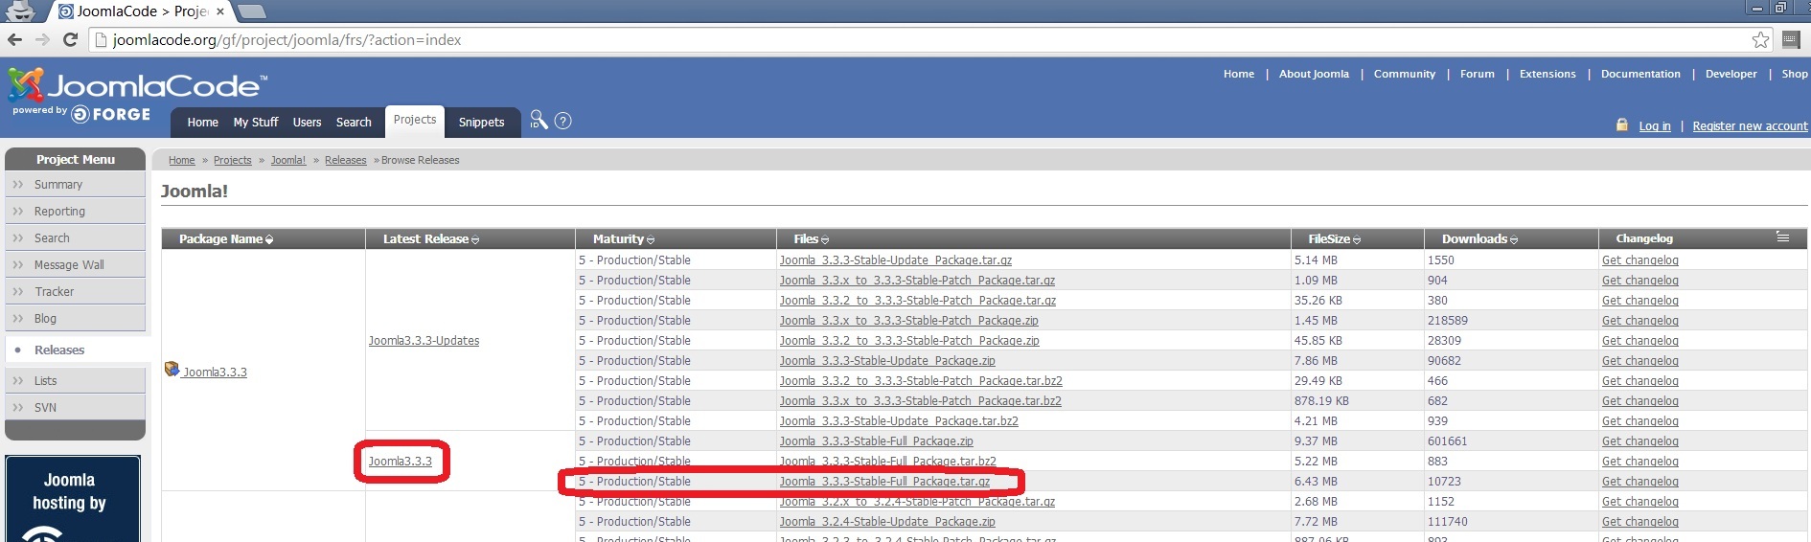Image resolution: width=1811 pixels, height=542 pixels.
Task: Reload the page with refresh icon
Action: (70, 39)
